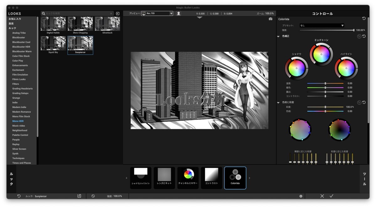Select the シャドウ/ハイライト tool in chain
Screen dimensions: 376x207
point(141,178)
